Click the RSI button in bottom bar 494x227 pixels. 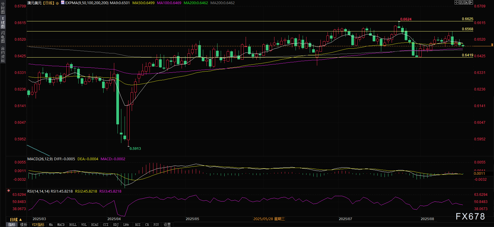138,225
